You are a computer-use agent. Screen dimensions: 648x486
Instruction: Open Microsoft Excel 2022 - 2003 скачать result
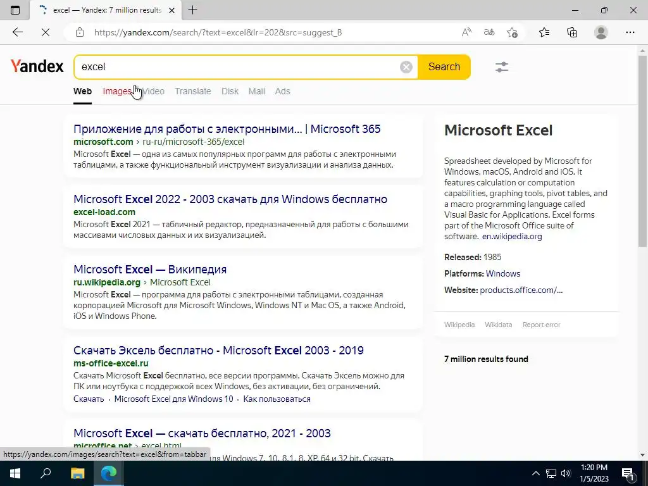pyautogui.click(x=230, y=199)
